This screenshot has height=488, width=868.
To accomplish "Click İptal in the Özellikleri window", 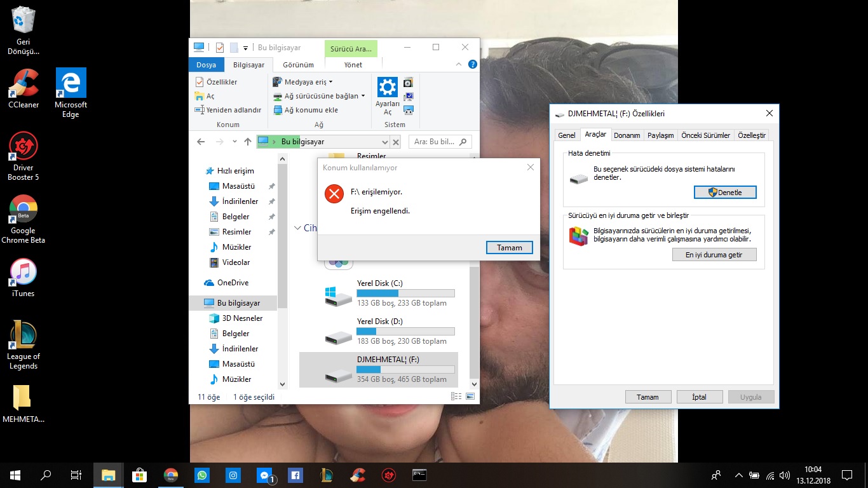I will 699,396.
